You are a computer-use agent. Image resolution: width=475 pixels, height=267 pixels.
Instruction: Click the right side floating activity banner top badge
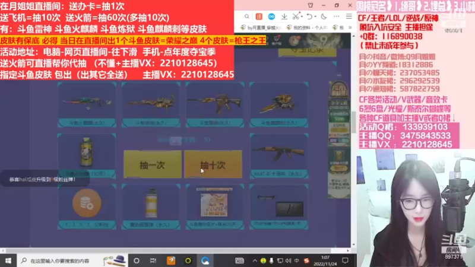tap(339, 89)
